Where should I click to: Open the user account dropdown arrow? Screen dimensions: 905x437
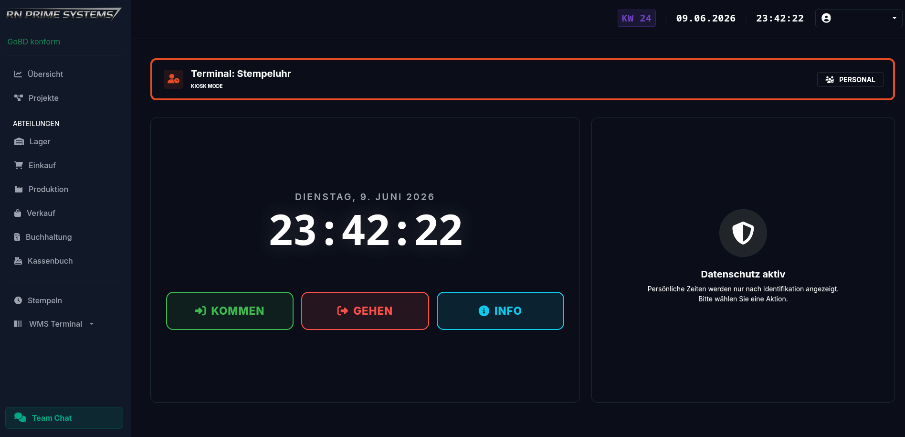[894, 18]
